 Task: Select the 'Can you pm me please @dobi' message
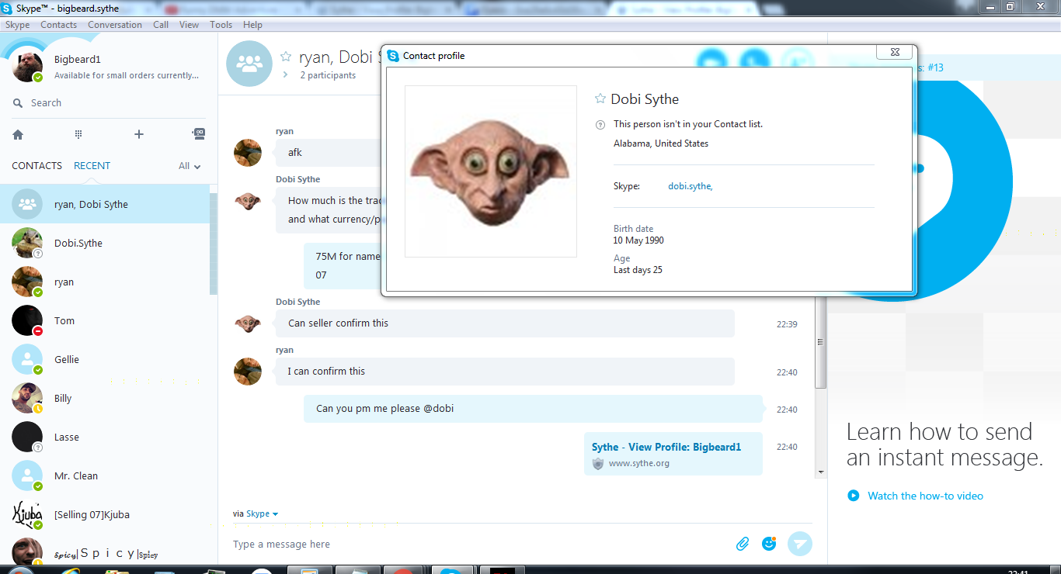click(x=534, y=409)
